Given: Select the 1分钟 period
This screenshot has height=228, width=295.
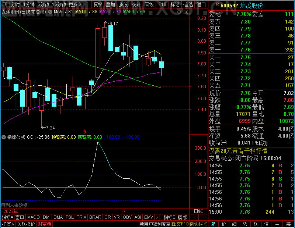Looking at the screenshot, I should coord(29,4).
